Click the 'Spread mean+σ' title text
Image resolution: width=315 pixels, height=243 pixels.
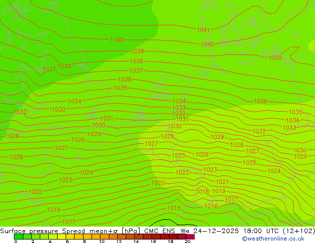click(90, 231)
